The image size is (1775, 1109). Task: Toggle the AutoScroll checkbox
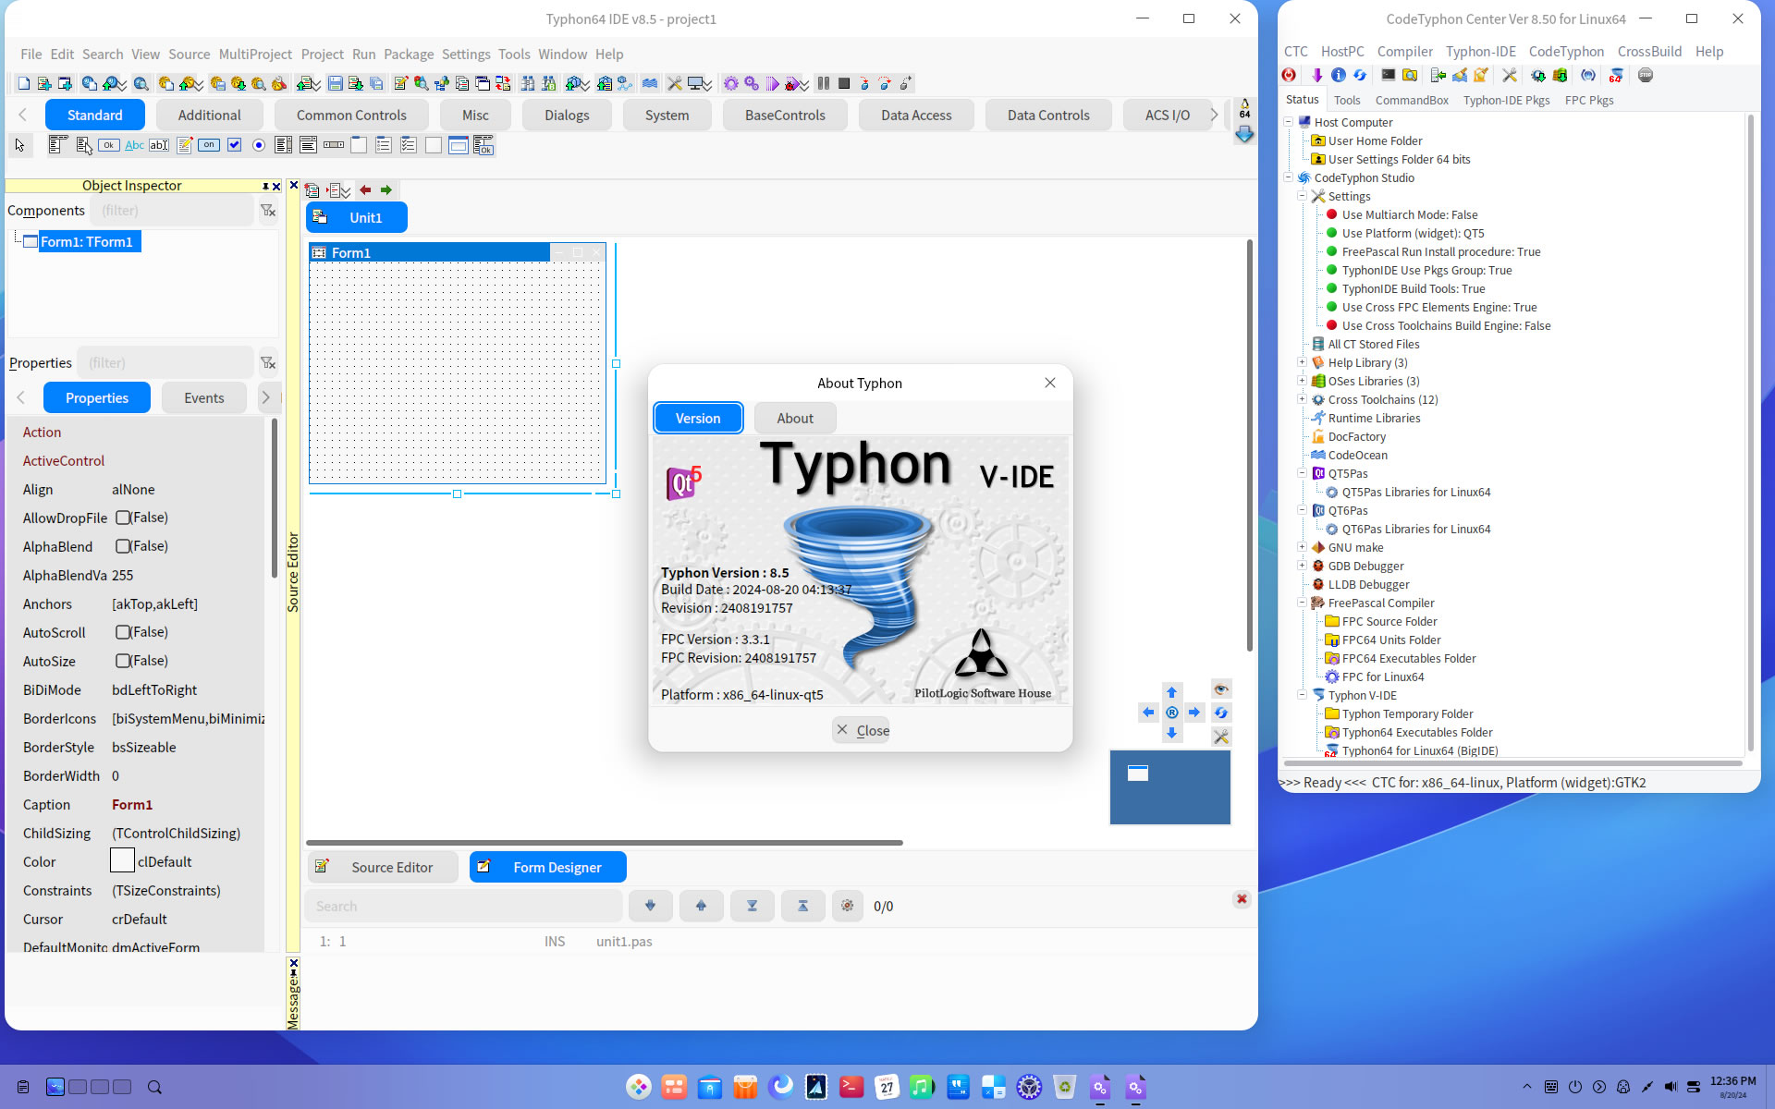tap(123, 633)
